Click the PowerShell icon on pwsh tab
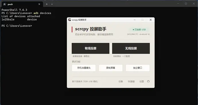This screenshot has width=198, height=105. [5, 4]
